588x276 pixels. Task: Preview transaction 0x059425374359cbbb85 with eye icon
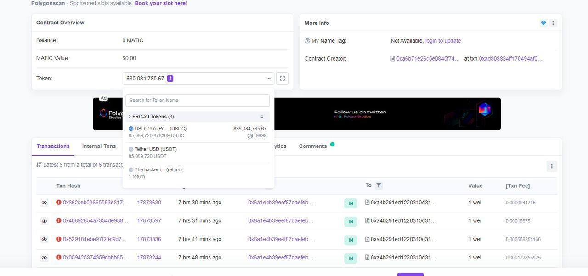pyautogui.click(x=44, y=258)
